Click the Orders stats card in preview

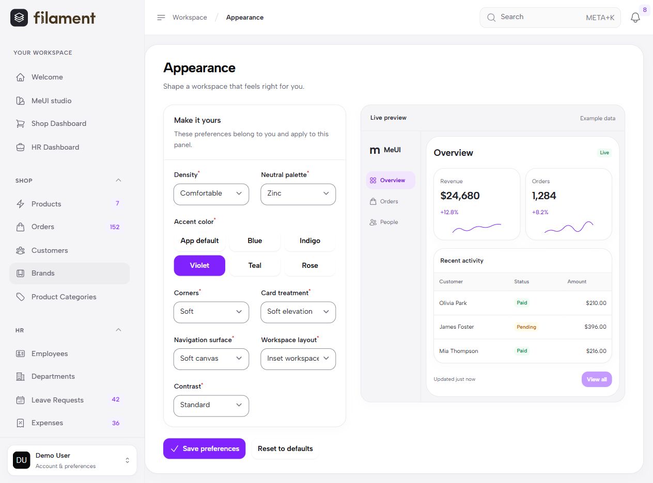point(569,204)
